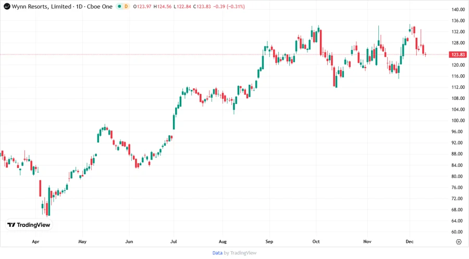Image resolution: width=469 pixels, height=259 pixels.
Task: Click the 112.00 price axis label
Action: pyautogui.click(x=458, y=87)
